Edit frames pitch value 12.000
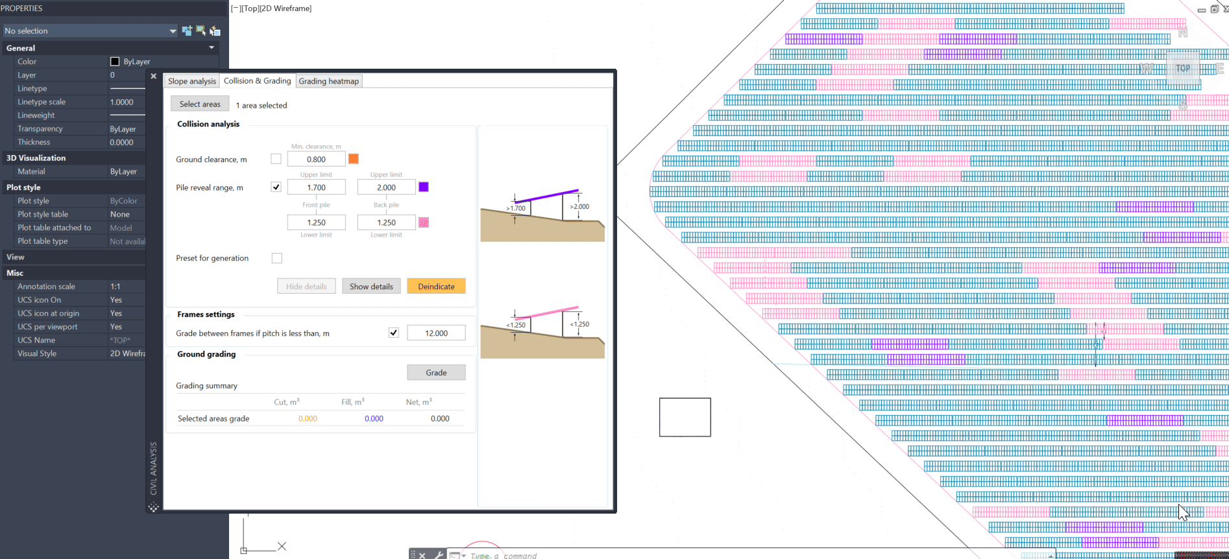The height and width of the screenshot is (559, 1229). click(x=436, y=333)
